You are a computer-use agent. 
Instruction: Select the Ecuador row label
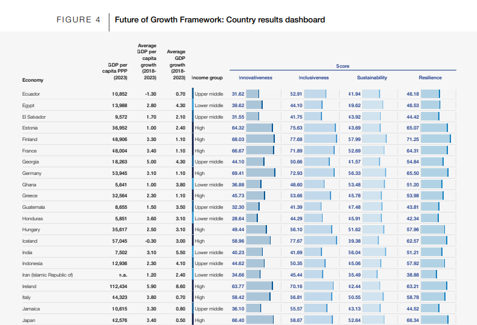tap(31, 94)
